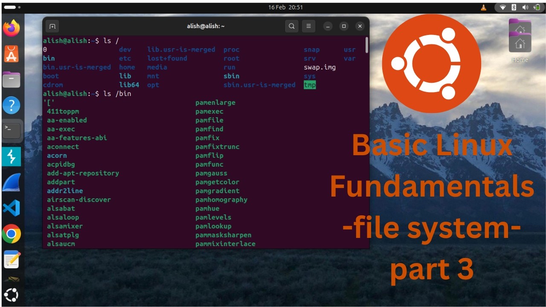Viewport: 546px width, 307px height.
Task: Click pamenlarge in the second column
Action: [x=215, y=103]
